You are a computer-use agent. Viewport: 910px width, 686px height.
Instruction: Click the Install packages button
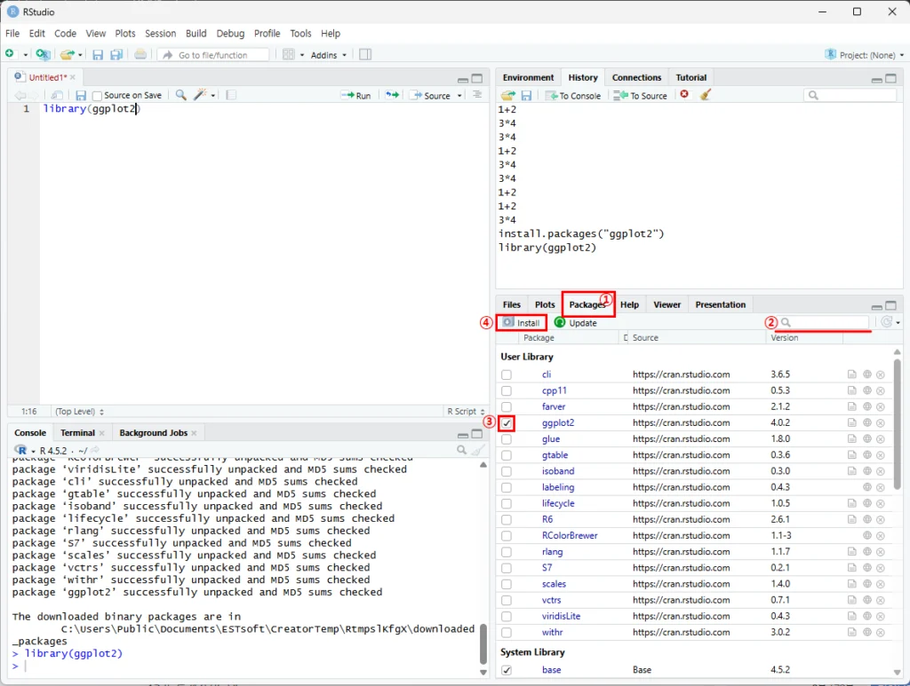pos(521,323)
